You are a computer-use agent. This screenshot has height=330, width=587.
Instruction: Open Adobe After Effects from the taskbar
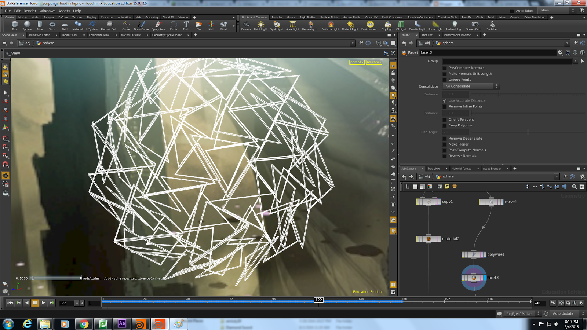point(122,324)
